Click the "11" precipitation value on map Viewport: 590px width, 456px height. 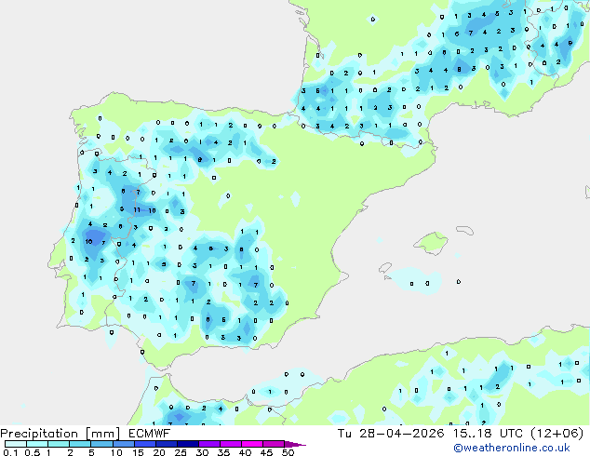point(137,210)
